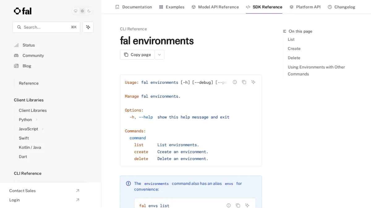
Task: Open the Status link with signal icon
Action: (x=24, y=45)
